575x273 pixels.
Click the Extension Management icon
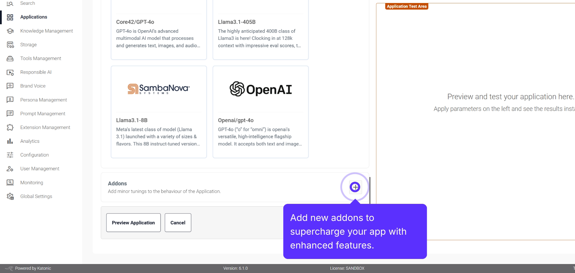click(10, 127)
